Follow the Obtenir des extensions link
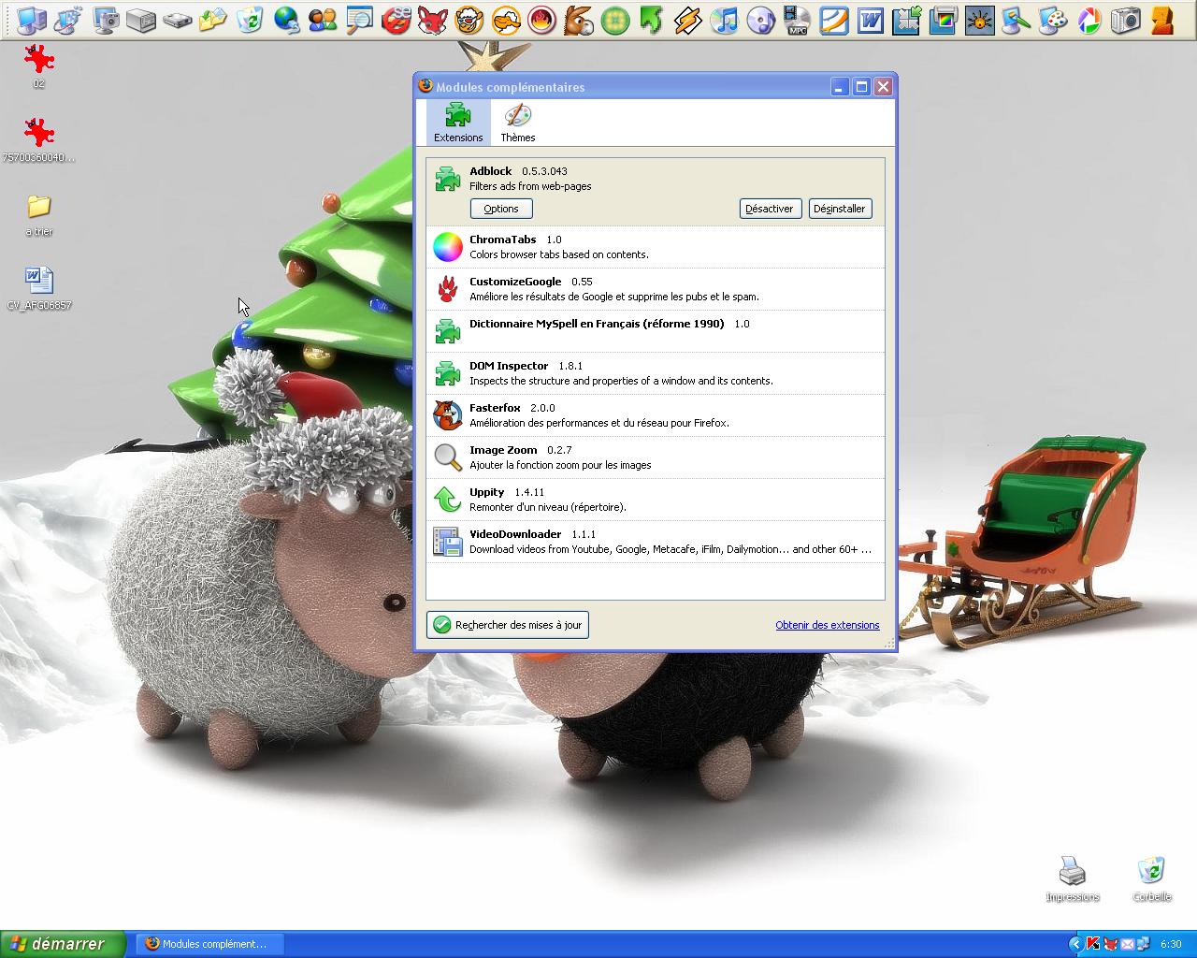The height and width of the screenshot is (958, 1197). tap(827, 625)
